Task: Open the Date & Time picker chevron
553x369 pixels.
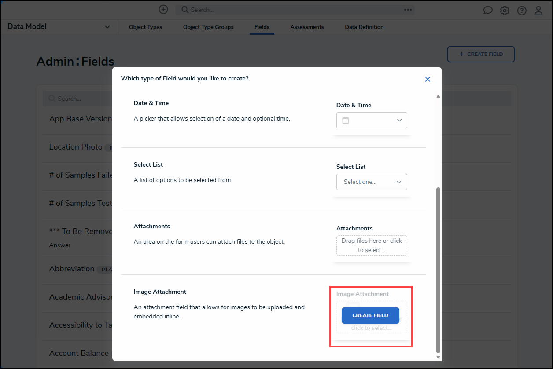Action: [399, 120]
